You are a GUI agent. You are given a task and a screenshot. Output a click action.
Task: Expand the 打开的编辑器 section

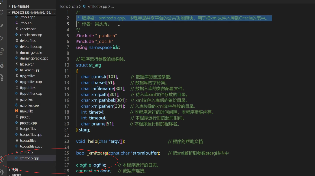point(31,6)
